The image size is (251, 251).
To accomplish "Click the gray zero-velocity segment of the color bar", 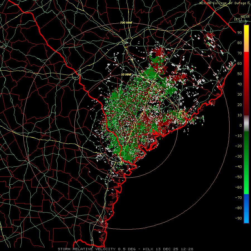I will pyautogui.click(x=246, y=124).
